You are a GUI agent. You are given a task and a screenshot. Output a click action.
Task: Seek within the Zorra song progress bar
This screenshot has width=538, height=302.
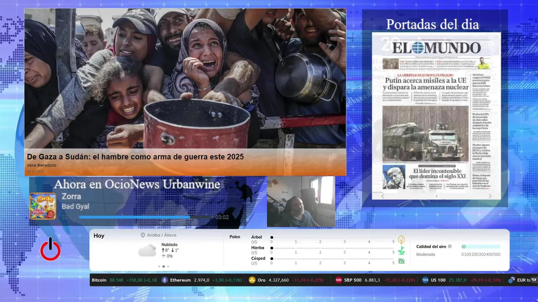[x=145, y=217]
